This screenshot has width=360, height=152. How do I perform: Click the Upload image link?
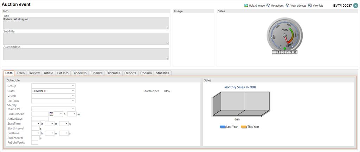point(257,6)
